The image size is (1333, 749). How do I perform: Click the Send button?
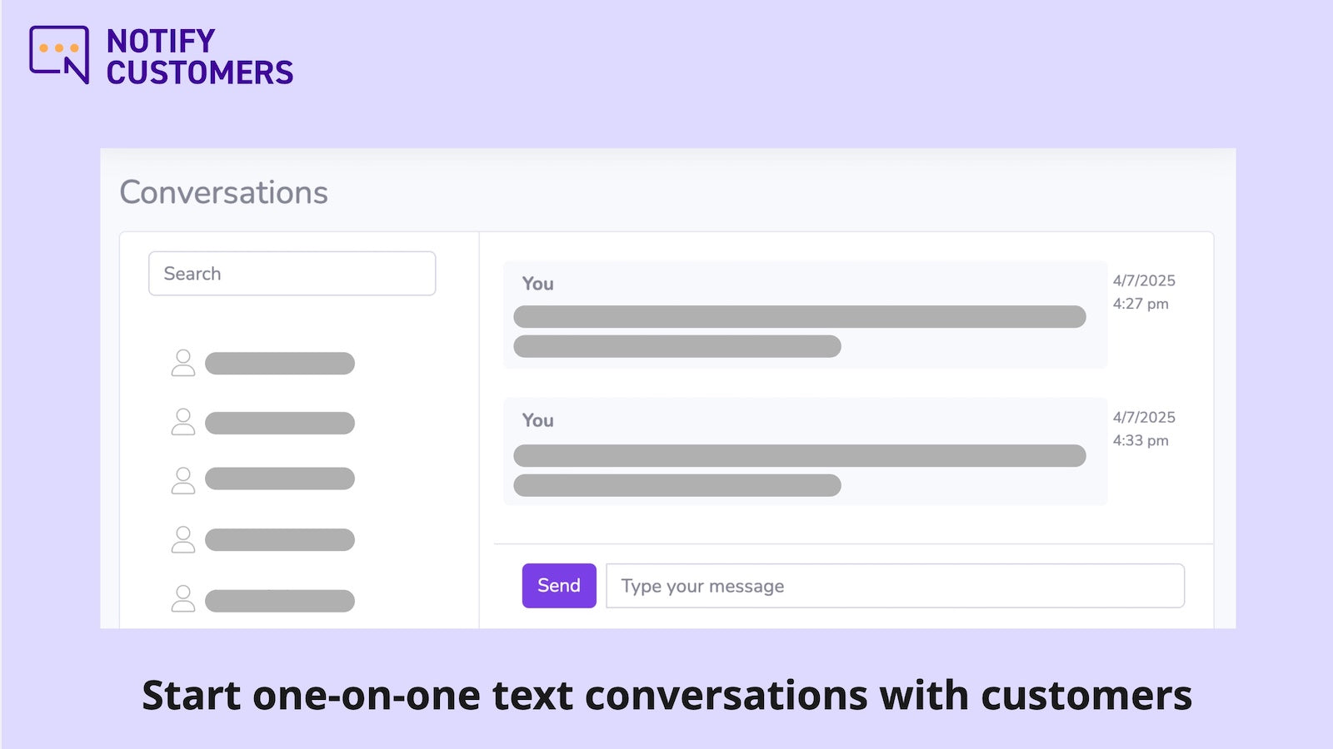tap(558, 585)
